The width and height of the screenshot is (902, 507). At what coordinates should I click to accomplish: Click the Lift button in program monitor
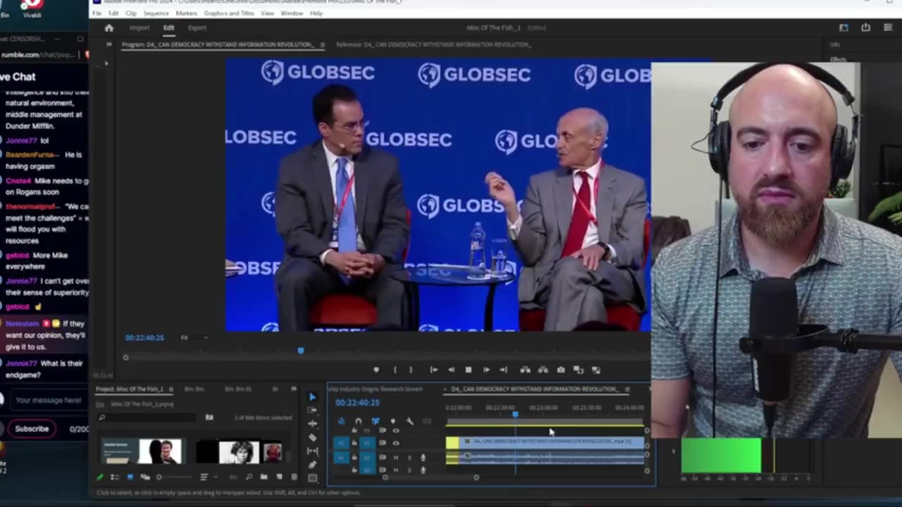[526, 370]
